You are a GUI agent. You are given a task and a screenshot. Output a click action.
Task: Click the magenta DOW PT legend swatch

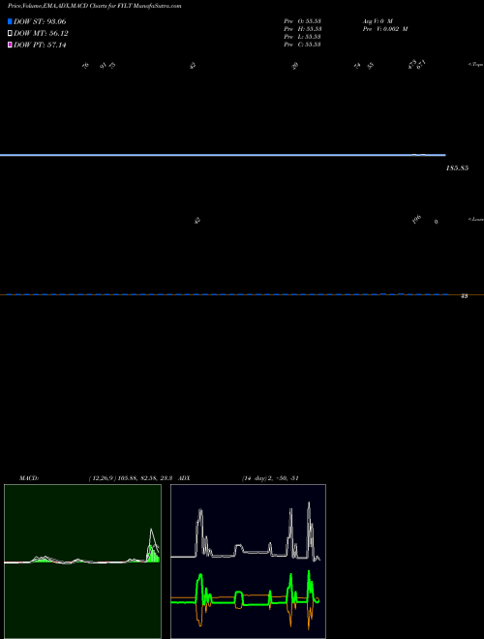click(10, 45)
